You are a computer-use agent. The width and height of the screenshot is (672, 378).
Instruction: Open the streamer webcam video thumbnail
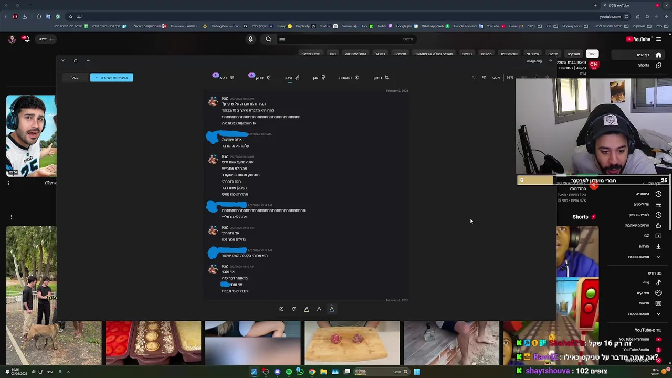pyautogui.click(x=593, y=126)
